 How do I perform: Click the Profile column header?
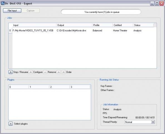pos(102,25)
